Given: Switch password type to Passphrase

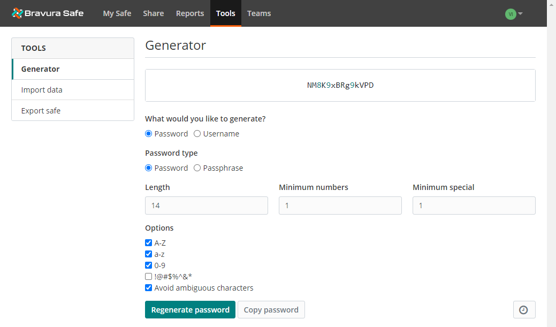Looking at the screenshot, I should click(x=197, y=168).
